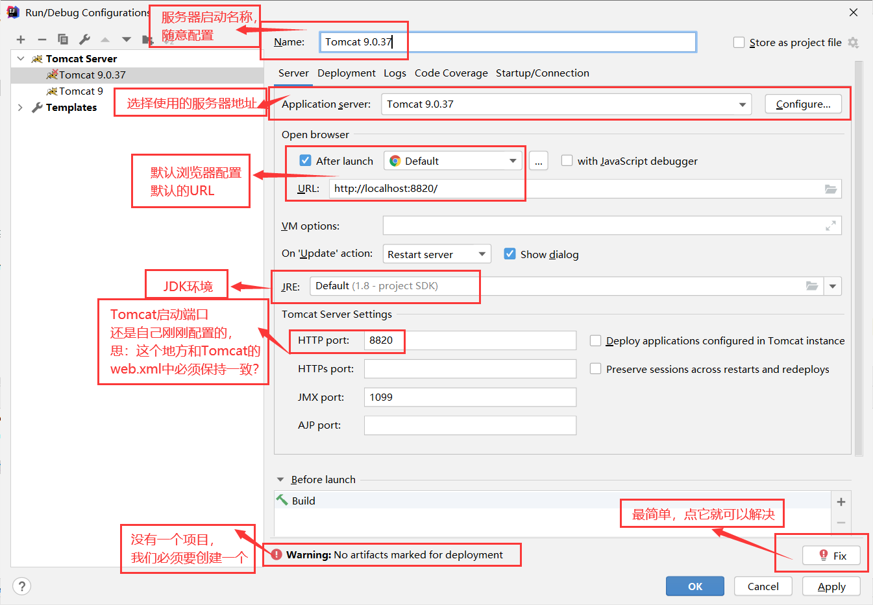Open the On 'Update' action Restart server dropdown
Screen dimensions: 873x605
point(437,254)
